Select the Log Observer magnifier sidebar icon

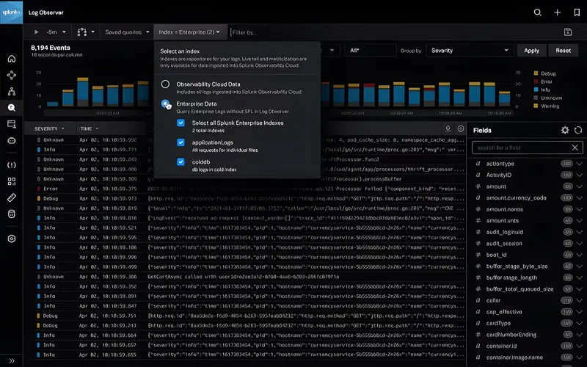click(12, 108)
